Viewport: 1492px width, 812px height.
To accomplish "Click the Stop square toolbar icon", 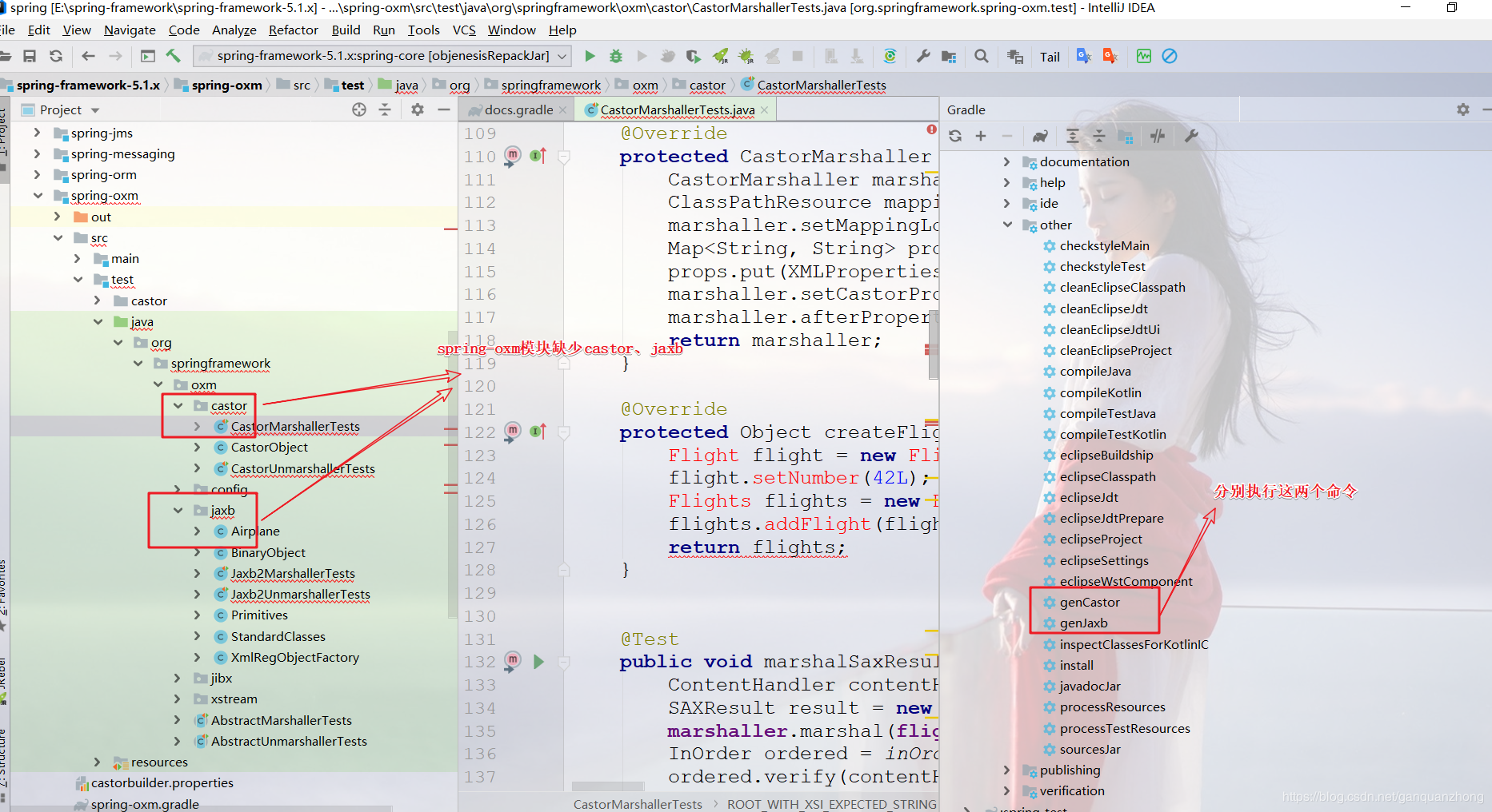I will (798, 56).
